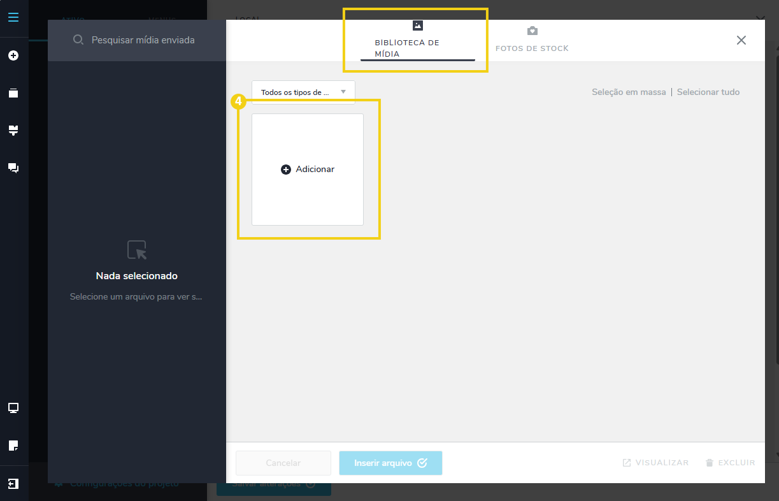The height and width of the screenshot is (501, 779).
Task: Click the plus circle icon in left sidebar
Action: pos(13,56)
